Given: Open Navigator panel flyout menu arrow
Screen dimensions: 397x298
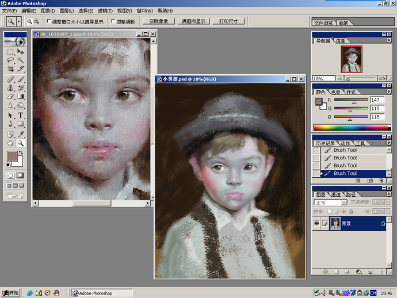Looking at the screenshot, I should [x=388, y=40].
